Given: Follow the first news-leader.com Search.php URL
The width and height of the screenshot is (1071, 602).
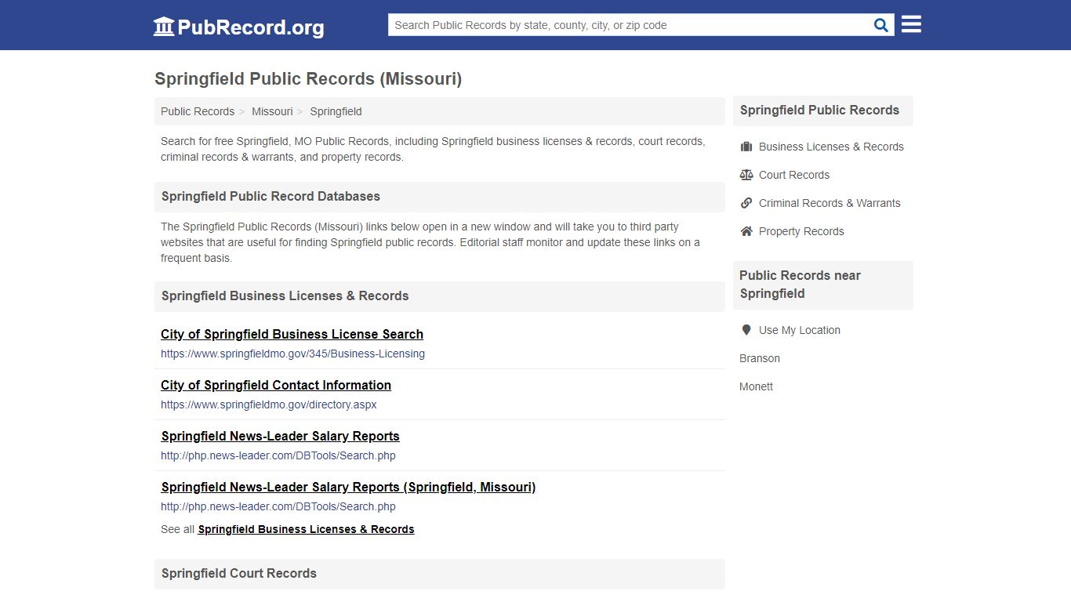Looking at the screenshot, I should point(278,455).
